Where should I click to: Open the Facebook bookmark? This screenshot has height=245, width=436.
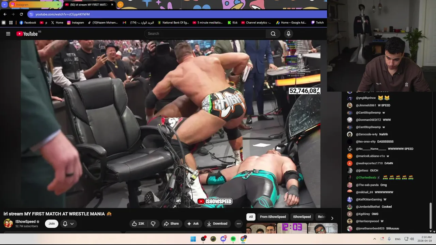coord(28,23)
